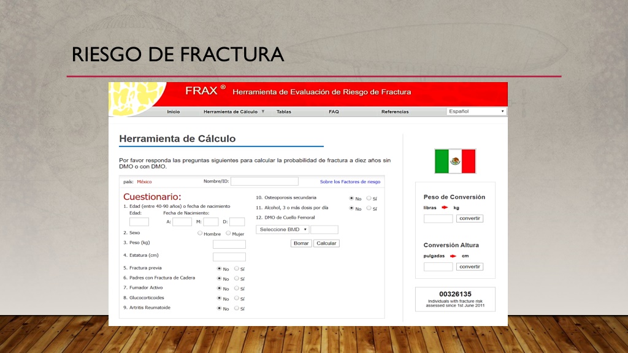
Task: Open the Seleccione BMD dropdown
Action: click(x=283, y=229)
